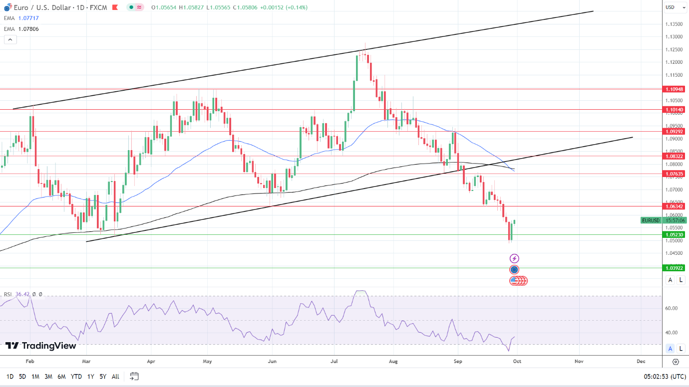Image resolution: width=689 pixels, height=387 pixels.
Task: Select the blue EMA 1.07717 legend
Action: point(21,18)
